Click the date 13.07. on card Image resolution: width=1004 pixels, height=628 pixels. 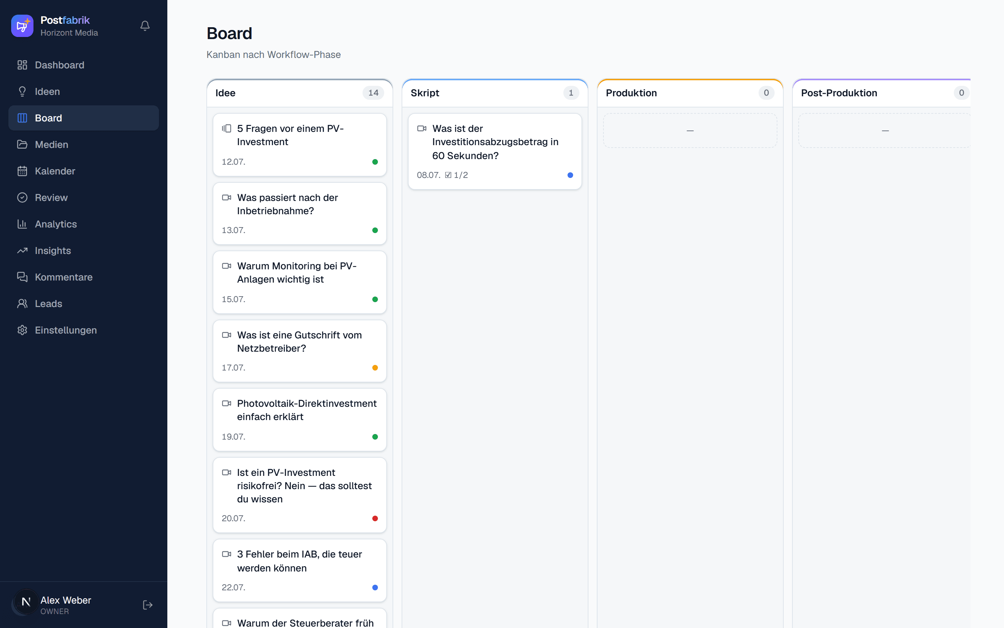click(234, 230)
